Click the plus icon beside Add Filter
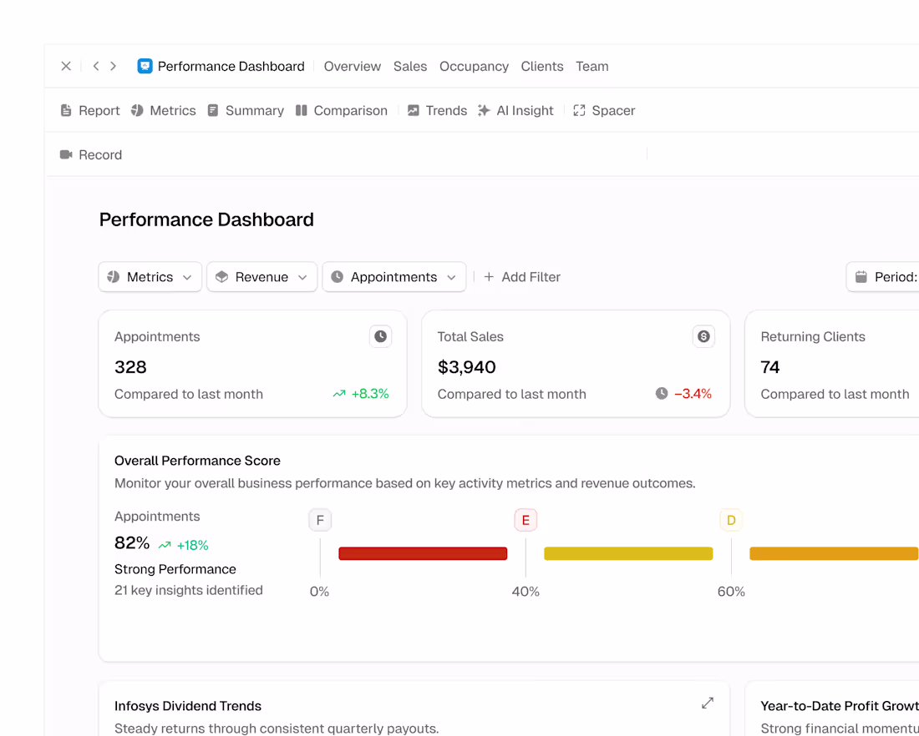The width and height of the screenshot is (919, 736). (489, 277)
